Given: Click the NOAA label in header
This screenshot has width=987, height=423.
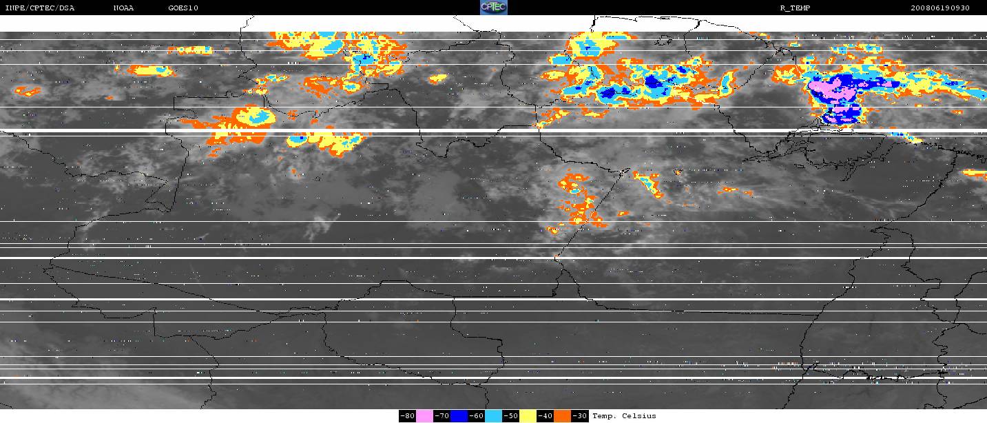Looking at the screenshot, I should pos(123,8).
